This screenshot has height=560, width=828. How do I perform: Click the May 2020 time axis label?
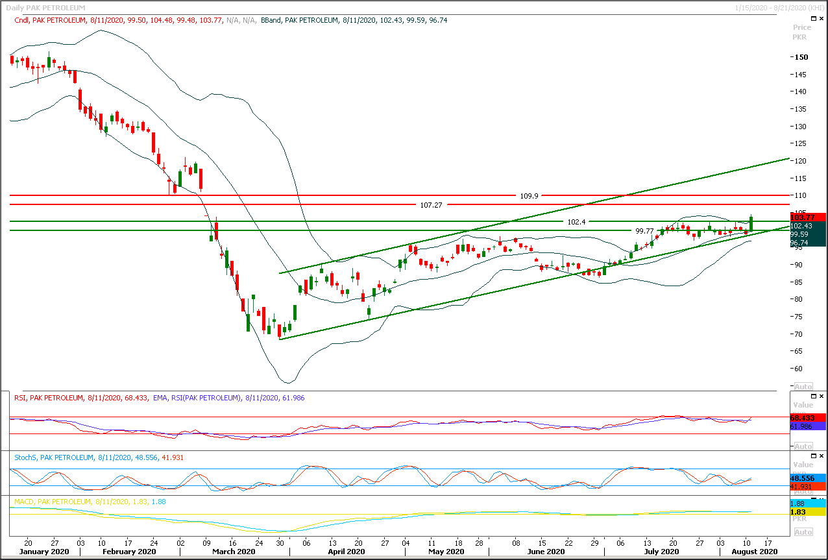click(x=446, y=552)
